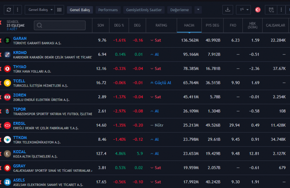Open the three-dot menu beside the refresh icon
The image size is (290, 188).
click(x=17, y=10)
